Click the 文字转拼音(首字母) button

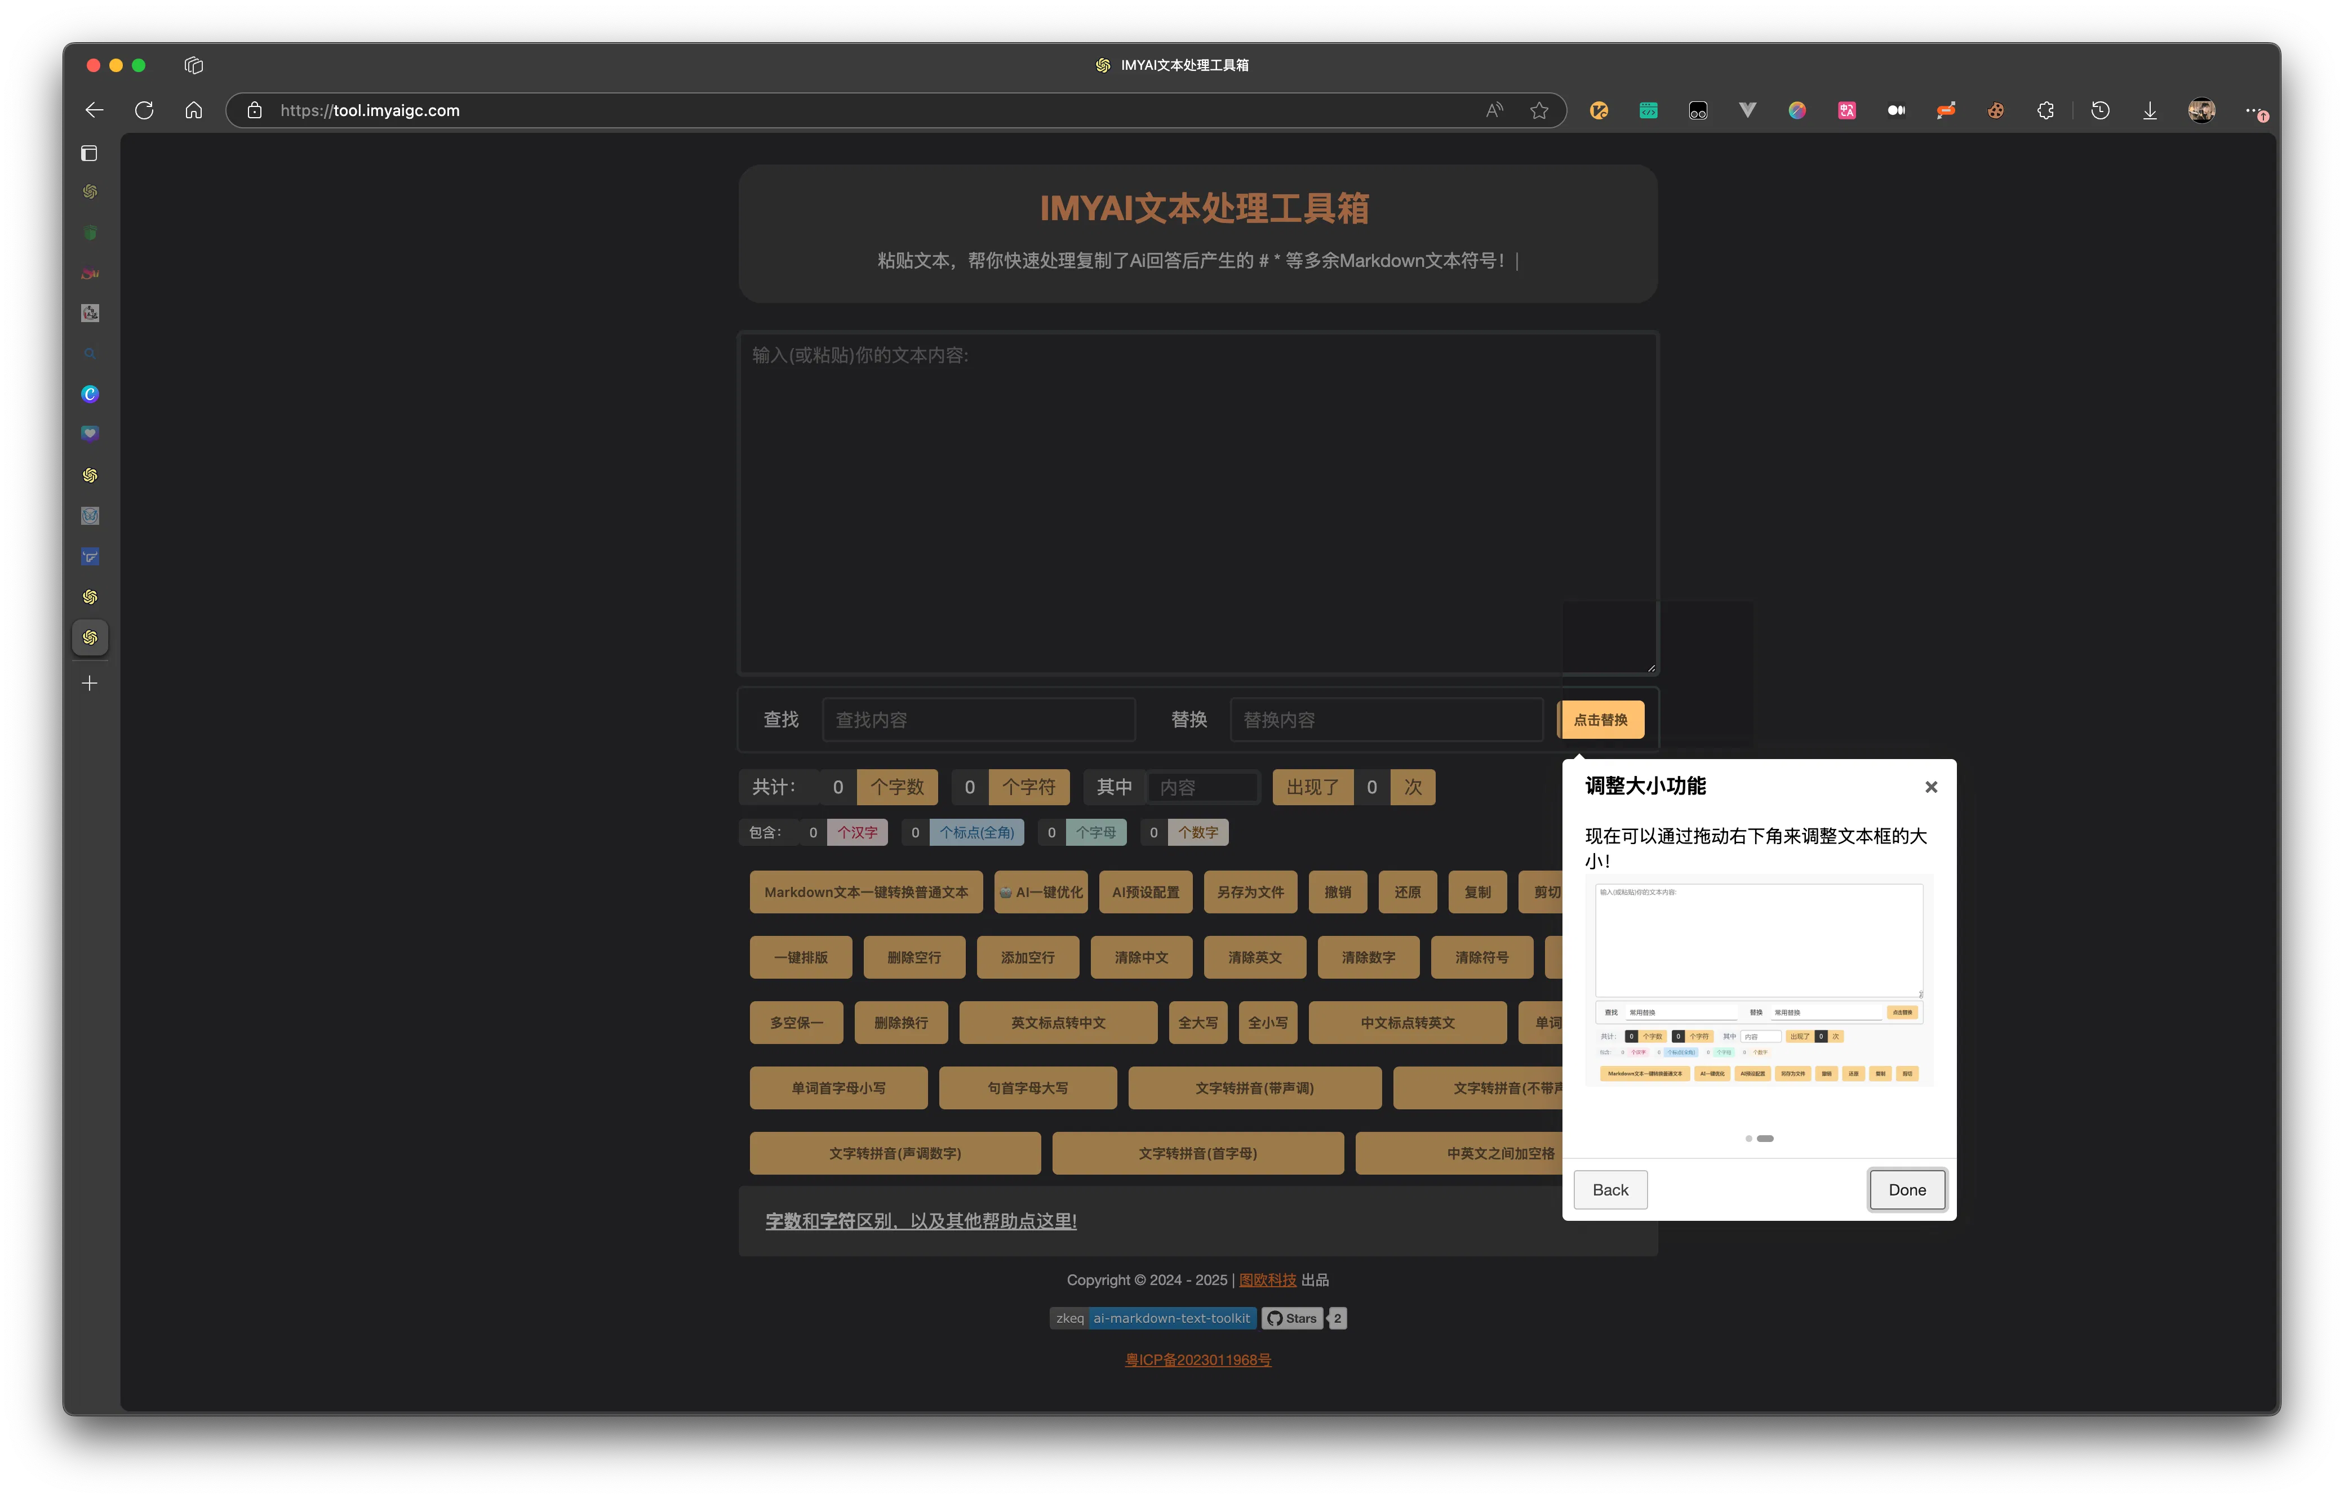[1198, 1153]
